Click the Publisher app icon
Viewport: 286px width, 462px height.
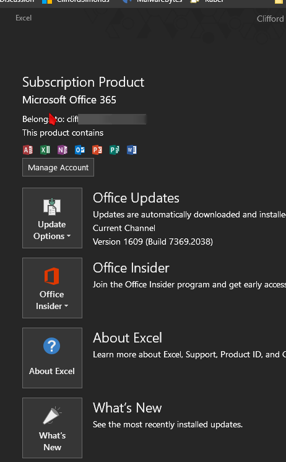(115, 150)
